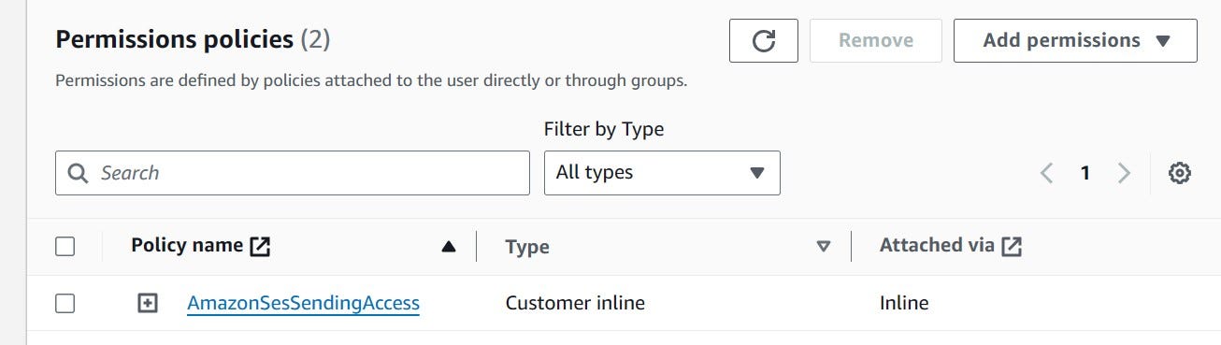Click the magnifier icon in search box
The width and height of the screenshot is (1221, 345).
(78, 173)
